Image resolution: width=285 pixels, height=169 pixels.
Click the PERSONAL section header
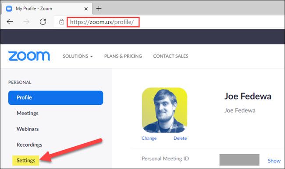[x=20, y=83]
